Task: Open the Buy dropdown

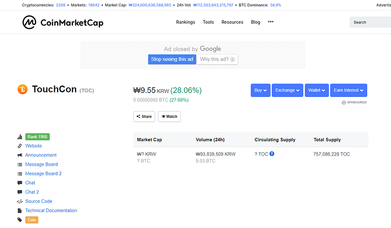Action: 261,90
